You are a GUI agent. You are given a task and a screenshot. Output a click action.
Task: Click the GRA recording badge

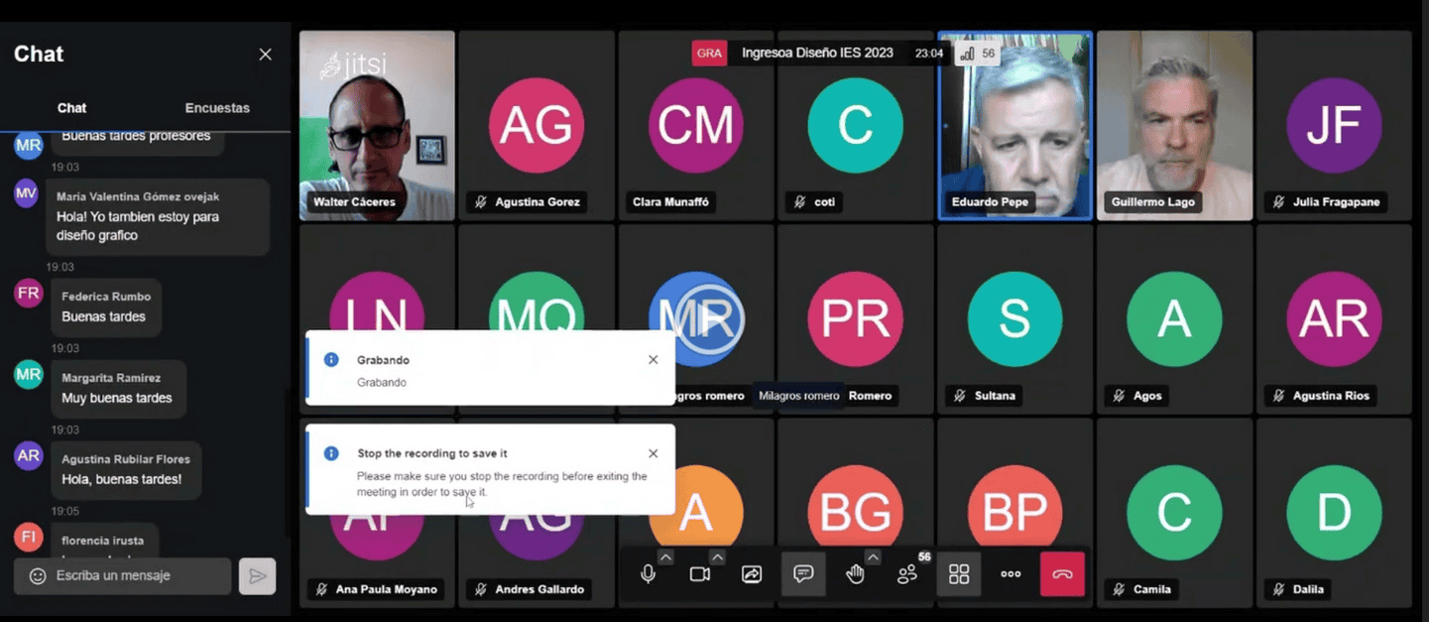(709, 54)
